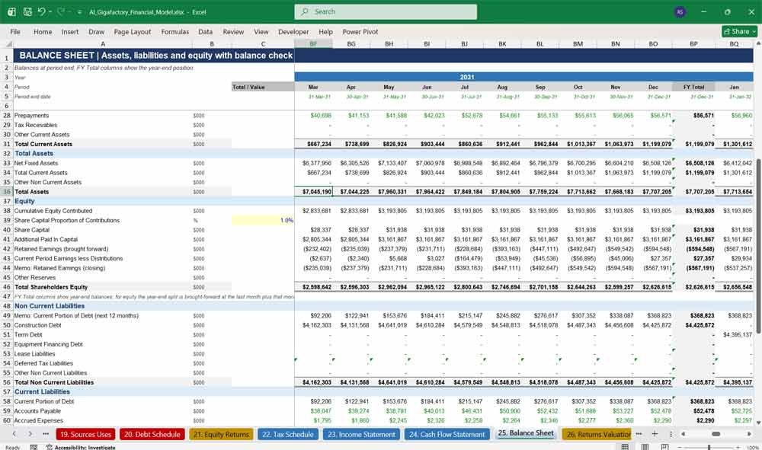Click the Save icon in quick access toolbar

click(27, 11)
